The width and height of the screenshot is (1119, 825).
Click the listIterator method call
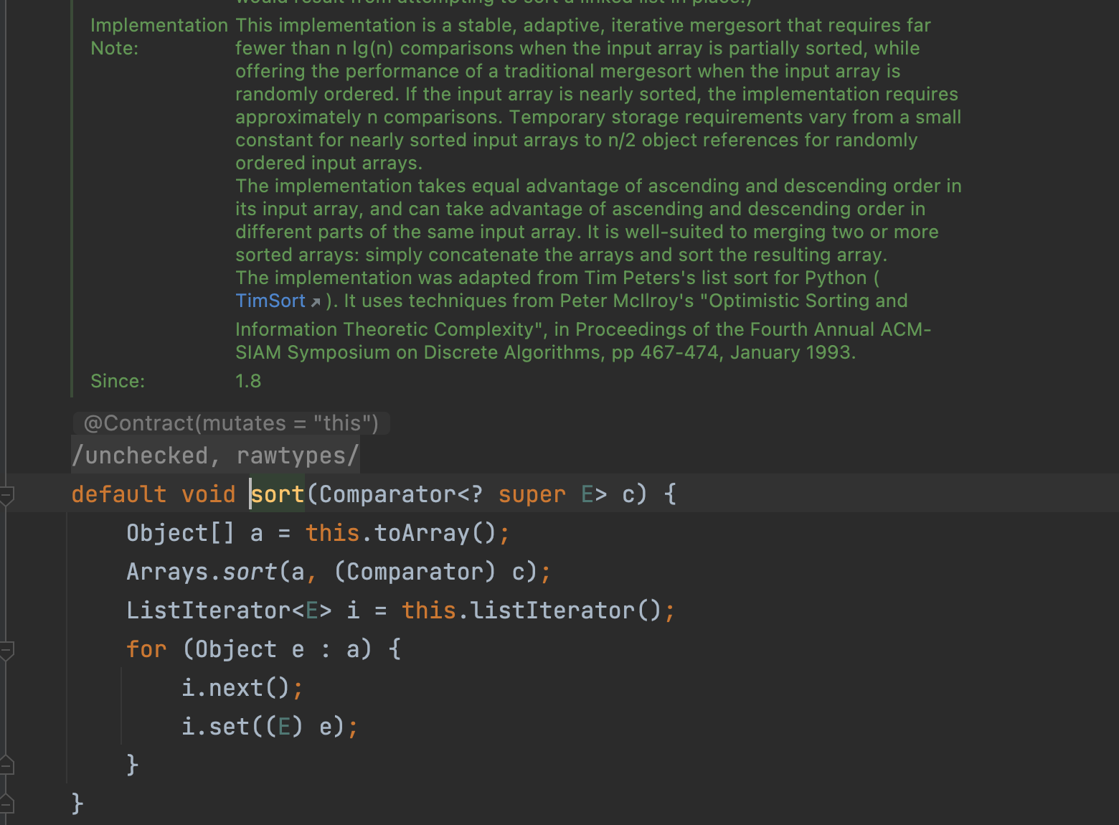pos(552,610)
